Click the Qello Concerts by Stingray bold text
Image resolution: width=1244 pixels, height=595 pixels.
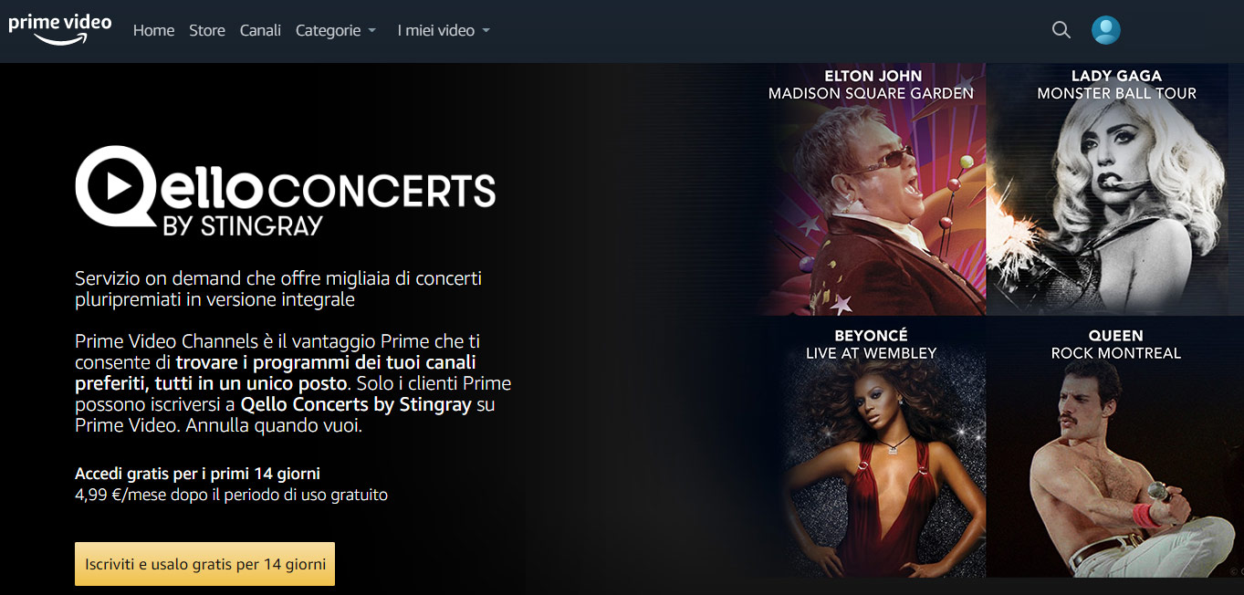tap(357, 404)
